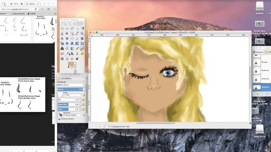
Task: Select the Smudge finger tool
Action: click(x=72, y=59)
